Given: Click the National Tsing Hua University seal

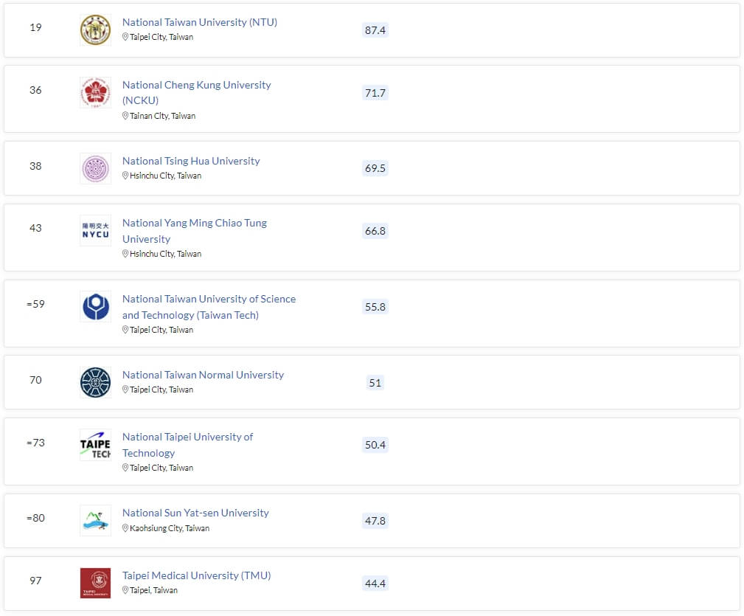Looking at the screenshot, I should (95, 169).
